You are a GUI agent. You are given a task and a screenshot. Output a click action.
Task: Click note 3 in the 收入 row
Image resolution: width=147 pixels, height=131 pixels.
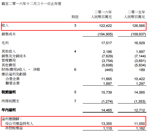pyautogui.click(x=75, y=25)
